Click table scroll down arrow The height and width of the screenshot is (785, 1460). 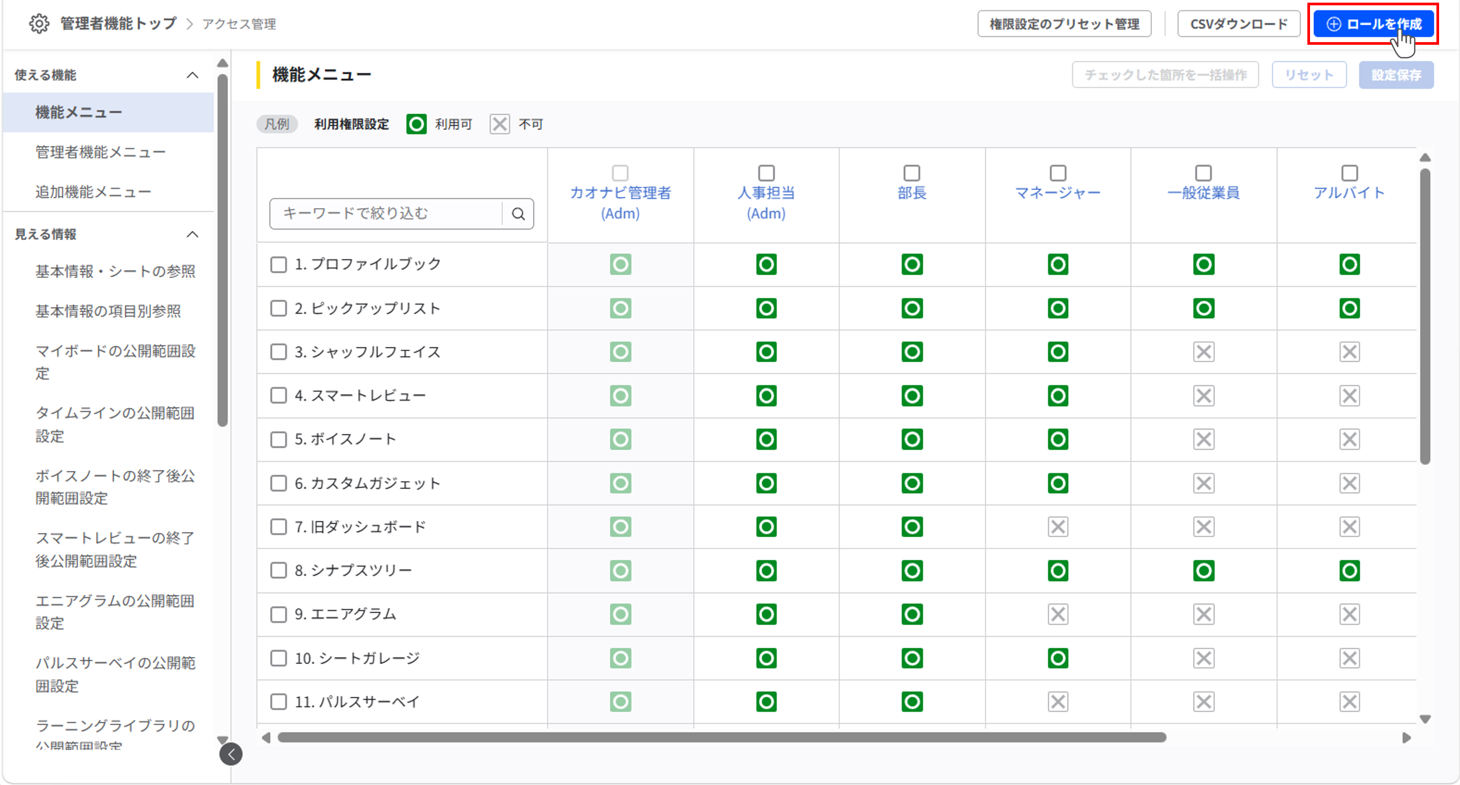1425,719
